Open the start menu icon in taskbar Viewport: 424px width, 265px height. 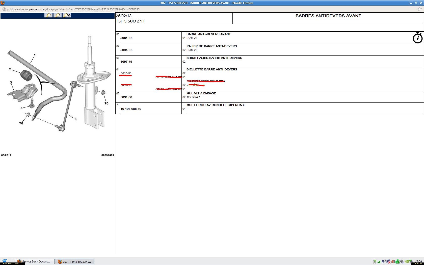(x=5, y=261)
